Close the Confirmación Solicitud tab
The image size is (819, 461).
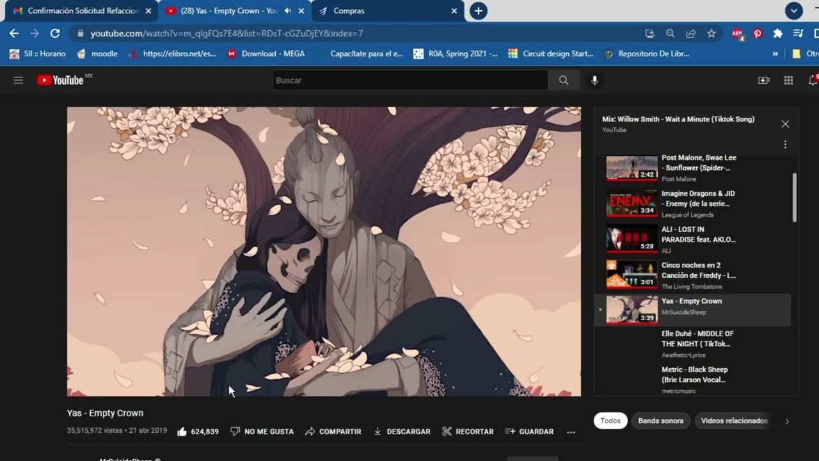148,11
